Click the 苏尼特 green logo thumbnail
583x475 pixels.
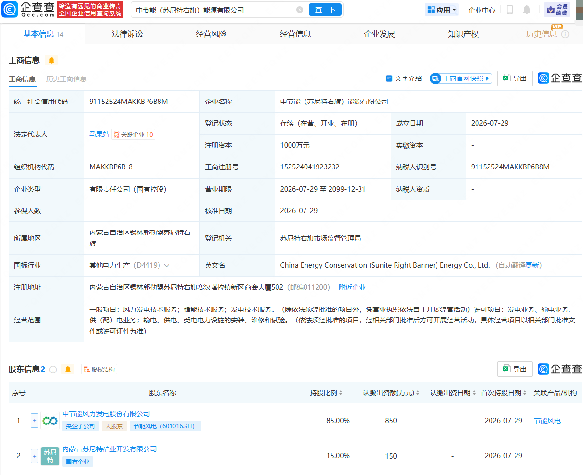[x=50, y=456]
